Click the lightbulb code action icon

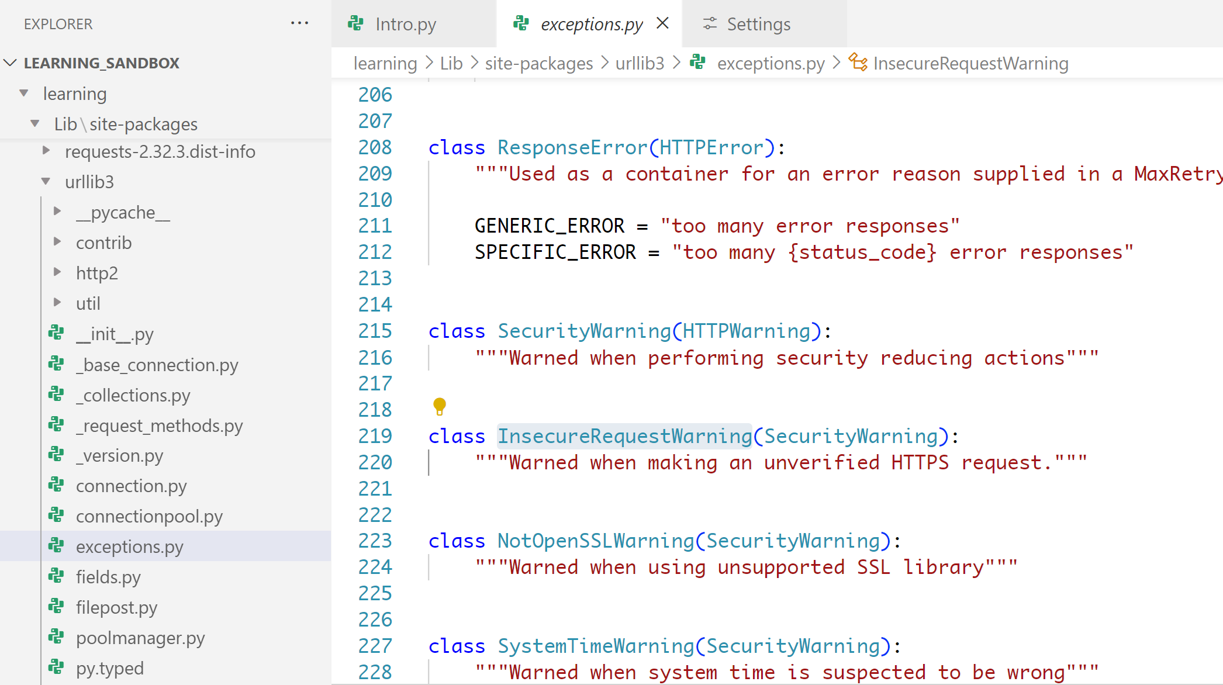click(x=440, y=406)
